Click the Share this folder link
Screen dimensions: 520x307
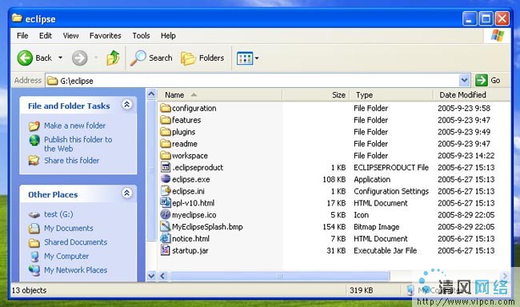[x=72, y=161]
